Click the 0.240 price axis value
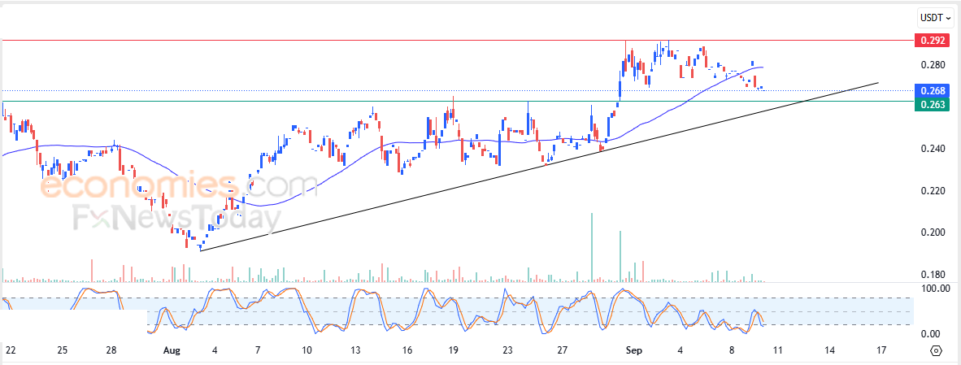 (x=934, y=149)
